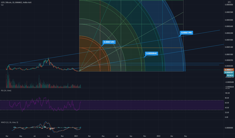Select the 0.00000840 price callout
Screen dimensions: 235x138
click(152, 53)
